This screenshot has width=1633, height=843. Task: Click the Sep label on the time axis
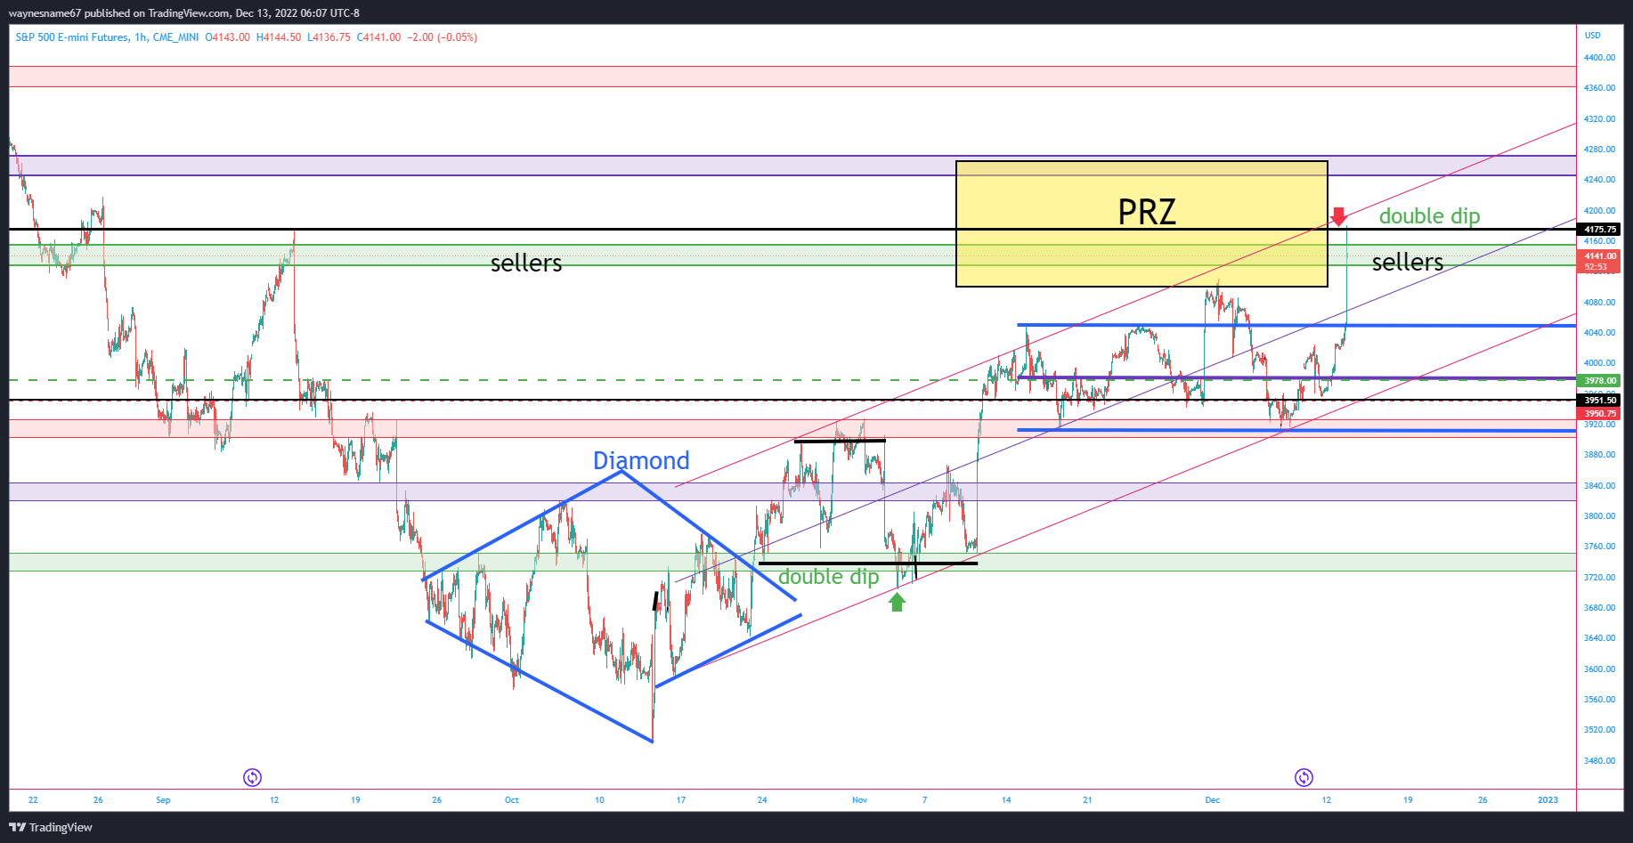163,800
